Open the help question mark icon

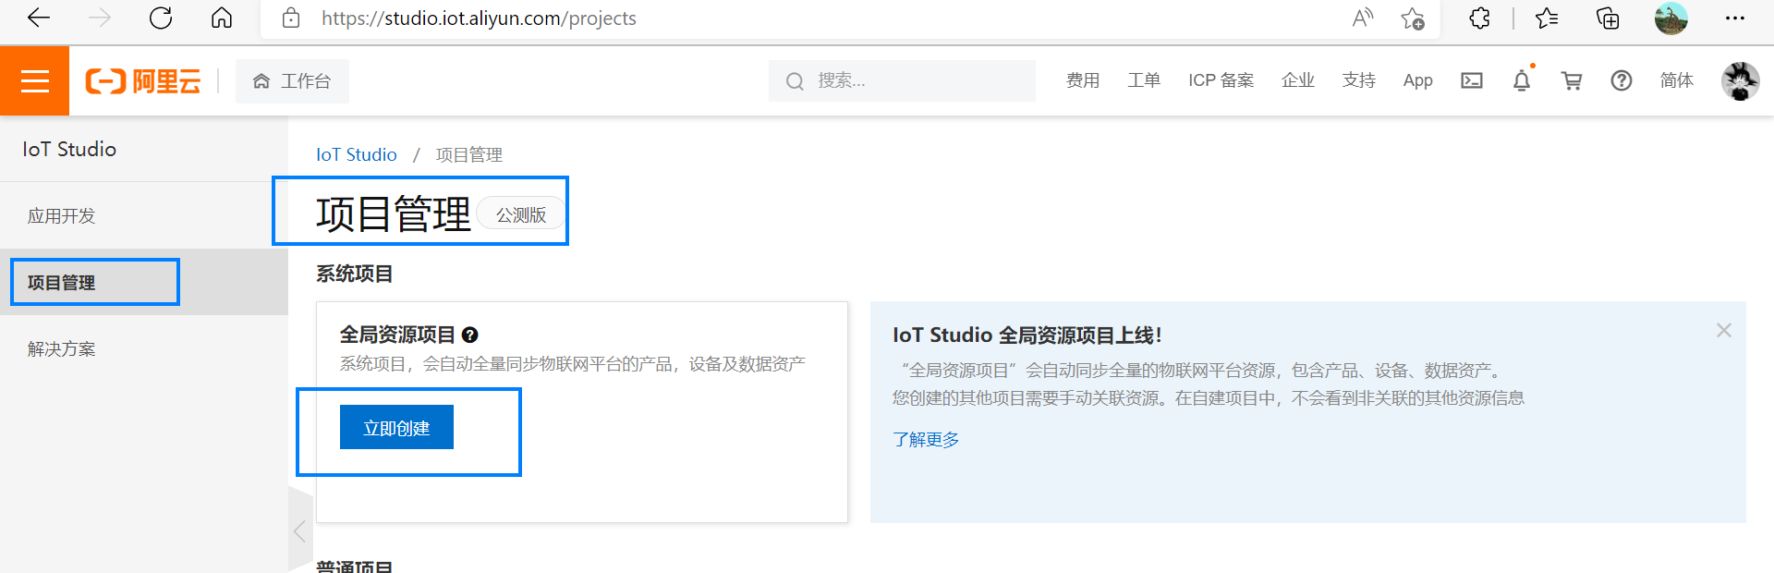point(1622,80)
